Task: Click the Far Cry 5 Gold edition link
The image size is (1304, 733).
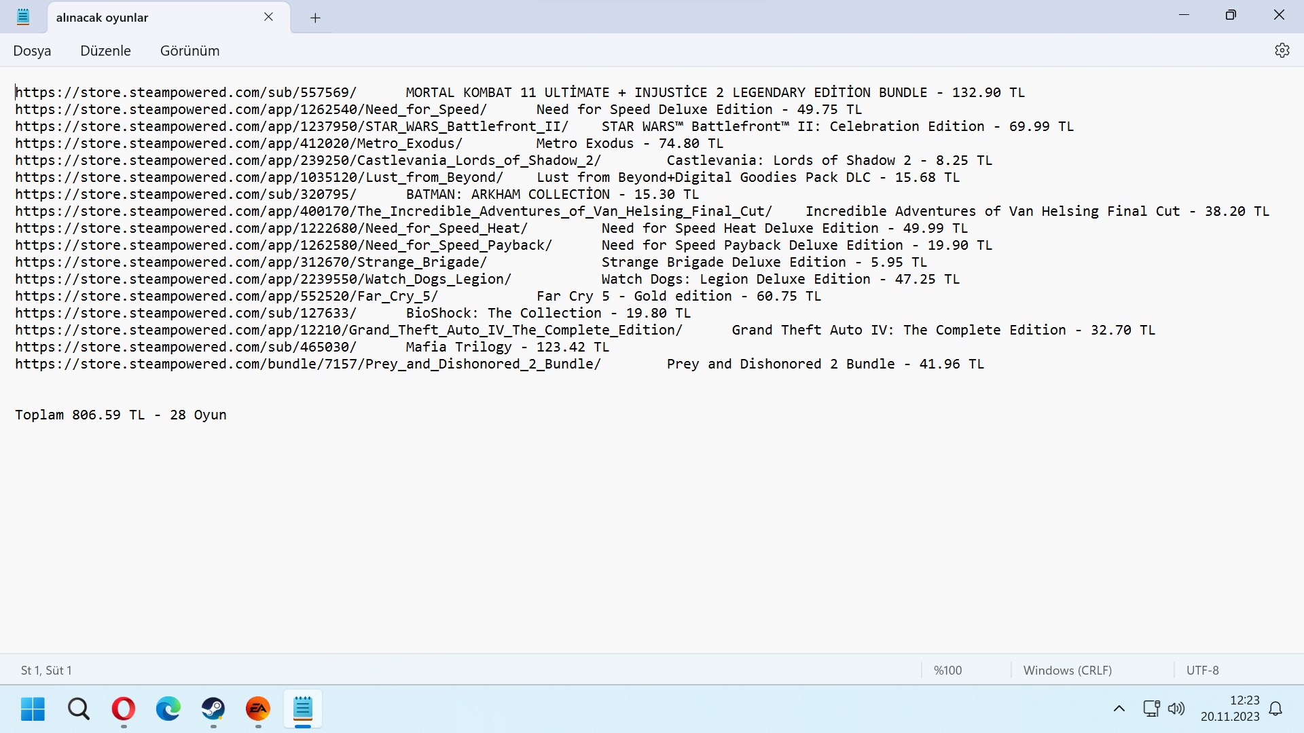Action: point(227,295)
